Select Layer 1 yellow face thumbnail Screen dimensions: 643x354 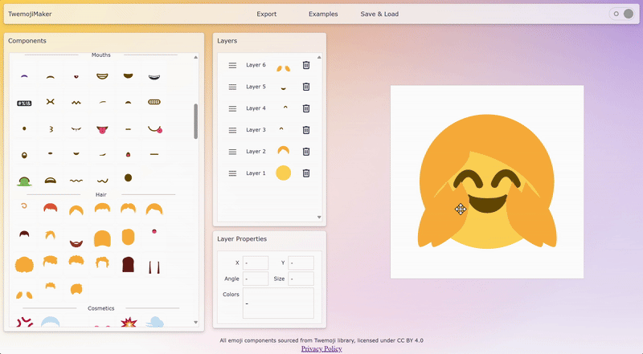point(283,173)
